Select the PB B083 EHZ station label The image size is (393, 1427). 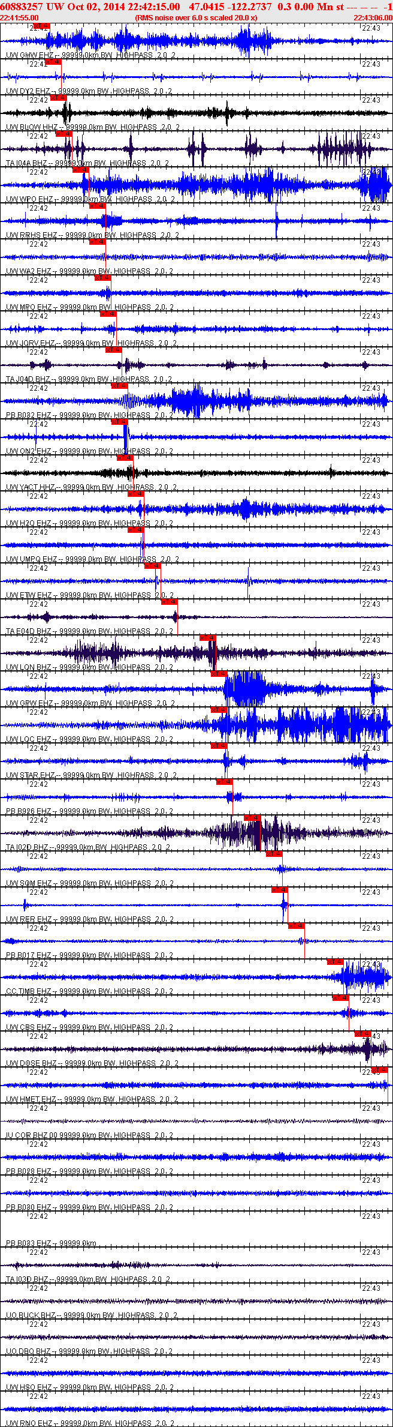coord(29,1243)
